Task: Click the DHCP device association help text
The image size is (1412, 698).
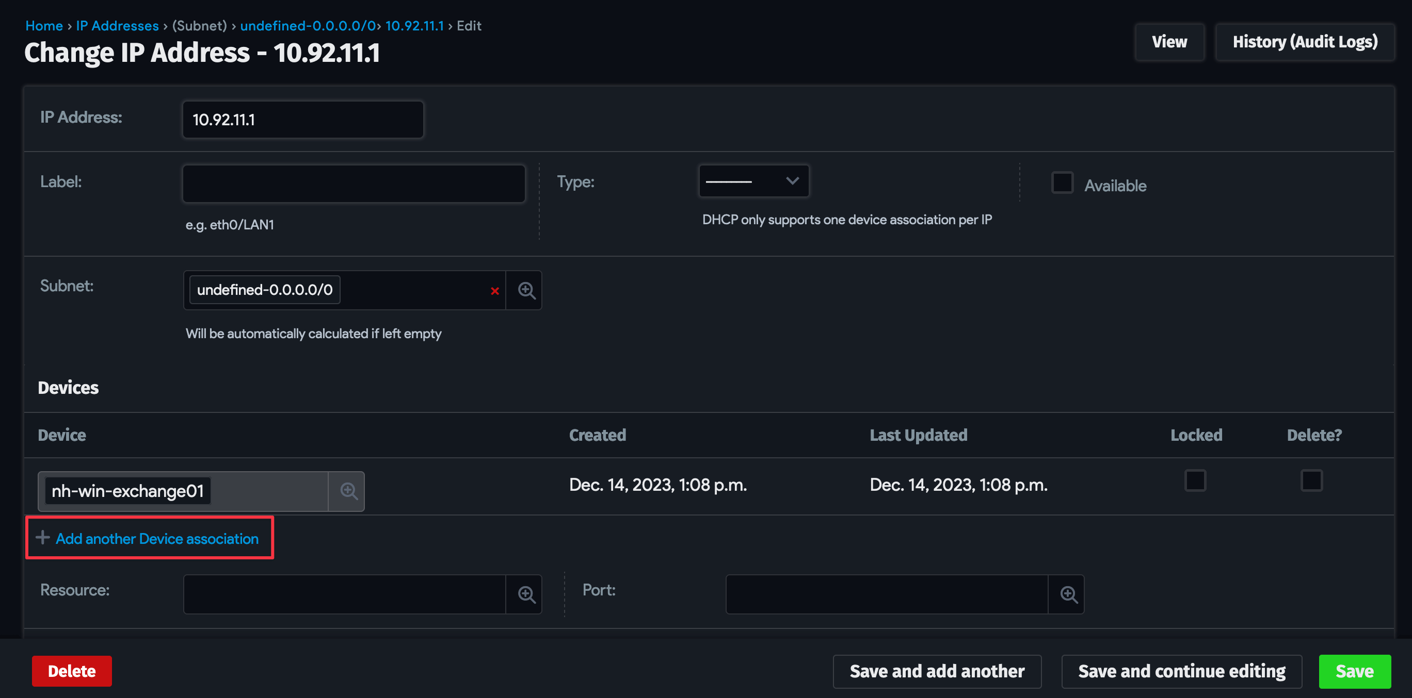Action: tap(847, 220)
